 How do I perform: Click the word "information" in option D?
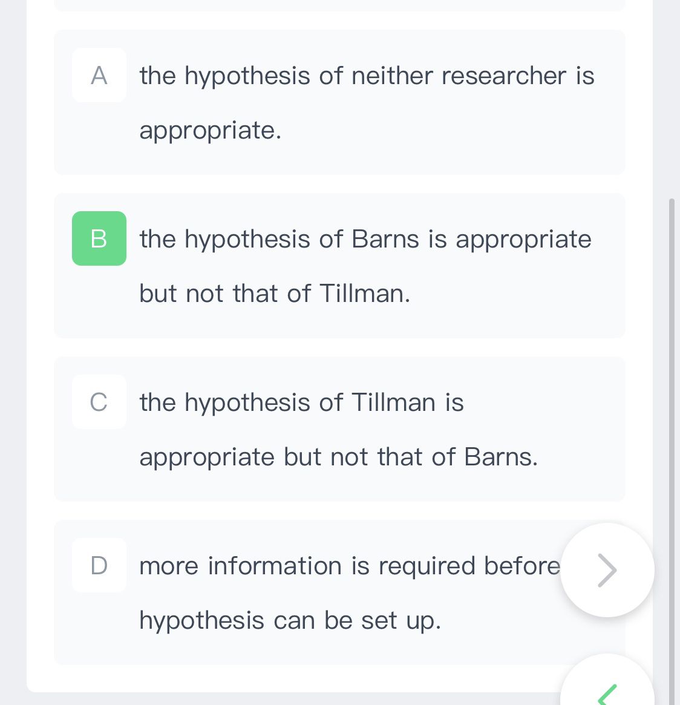pyautogui.click(x=275, y=566)
